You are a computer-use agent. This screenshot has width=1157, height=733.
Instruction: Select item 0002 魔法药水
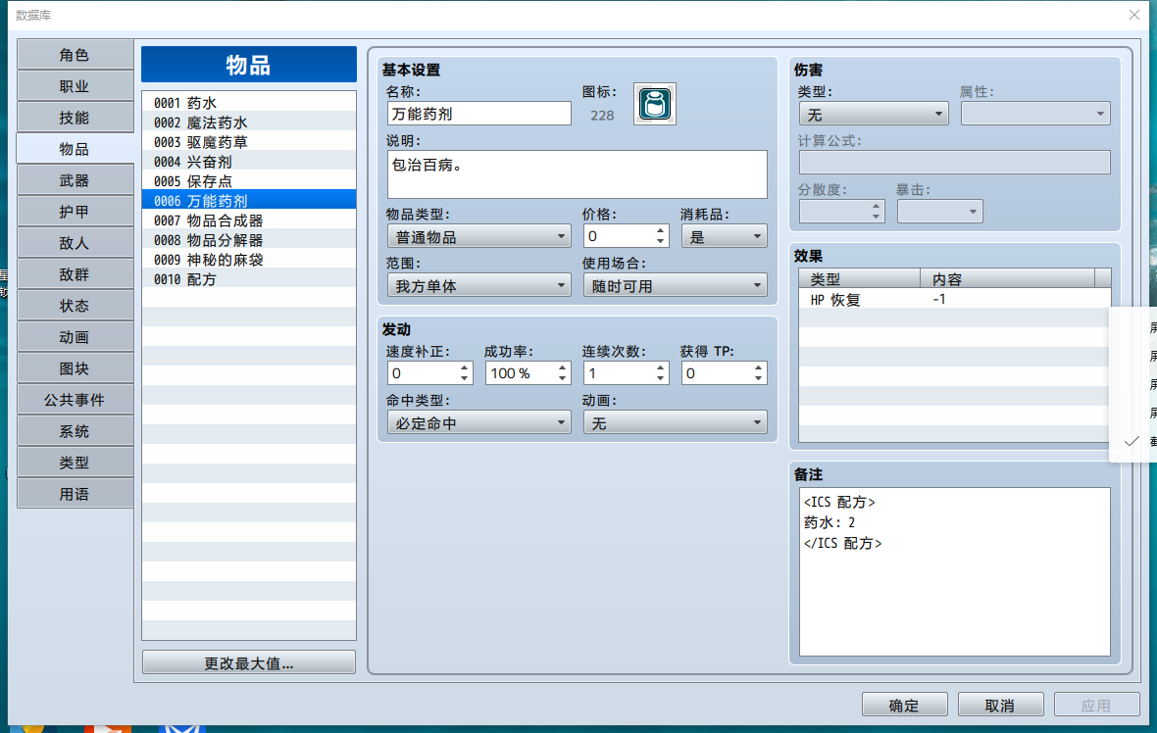pos(249,122)
